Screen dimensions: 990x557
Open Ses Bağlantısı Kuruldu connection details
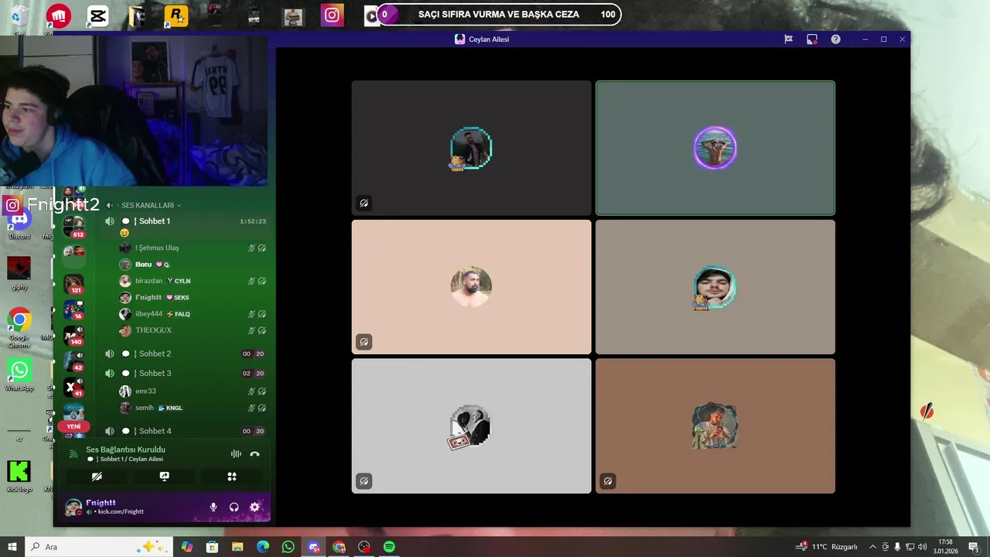(x=125, y=449)
